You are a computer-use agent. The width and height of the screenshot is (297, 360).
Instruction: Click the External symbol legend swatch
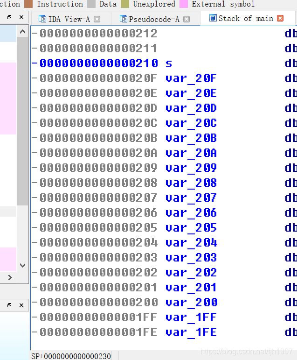pyautogui.click(x=184, y=4)
